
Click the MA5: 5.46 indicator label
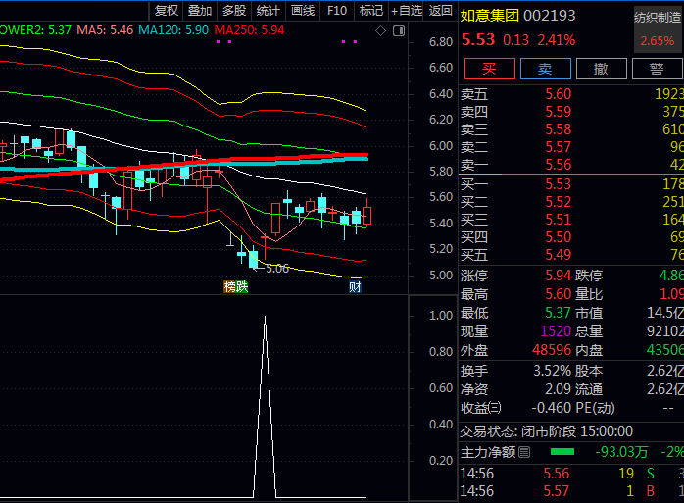[105, 30]
